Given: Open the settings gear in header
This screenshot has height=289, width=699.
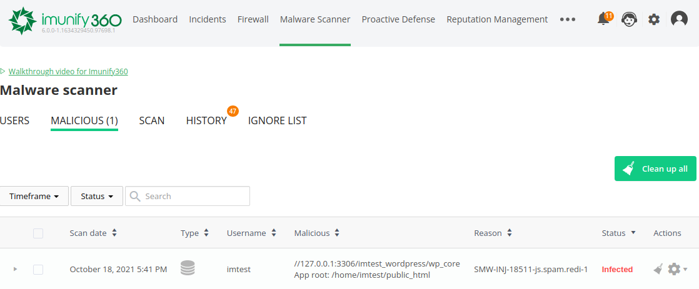Looking at the screenshot, I should click(x=654, y=19).
